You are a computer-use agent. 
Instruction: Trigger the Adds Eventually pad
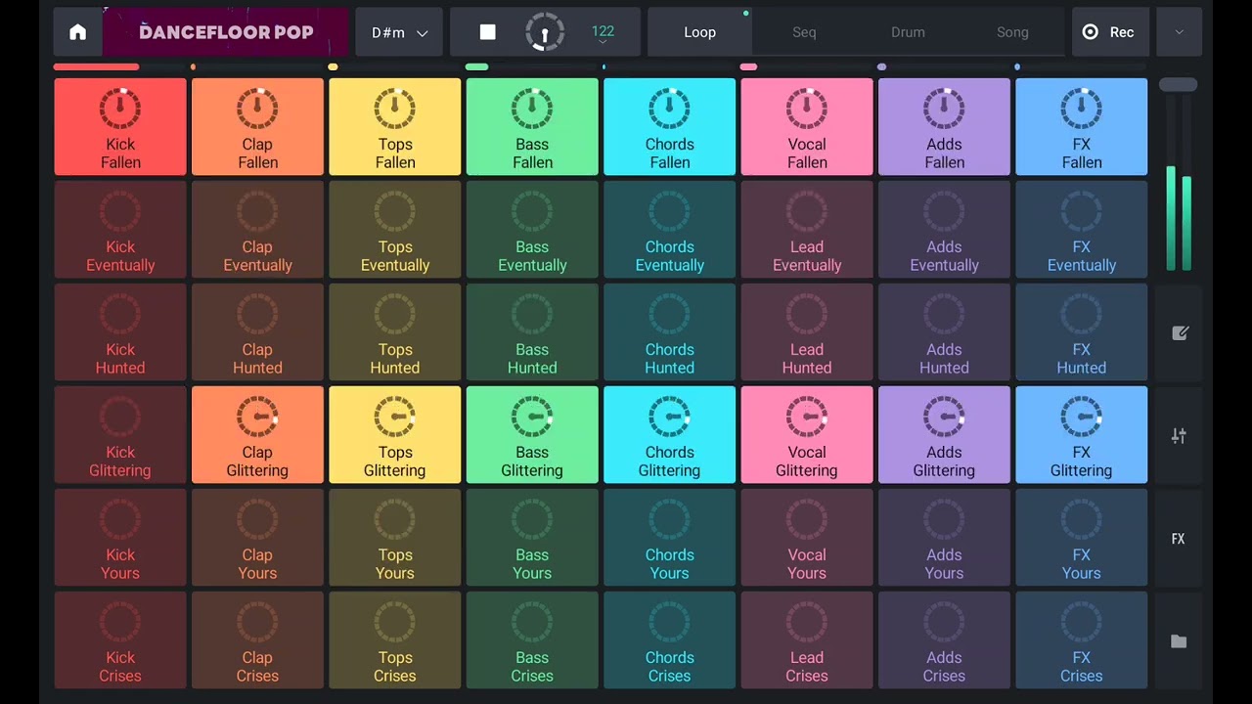point(944,230)
